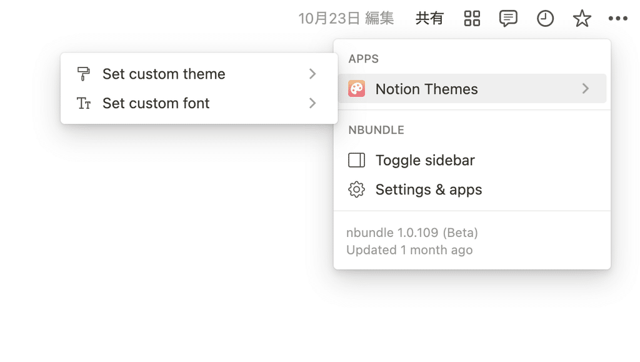Click the NBUNDLE section header
This screenshot has width=640, height=362.
(x=376, y=130)
